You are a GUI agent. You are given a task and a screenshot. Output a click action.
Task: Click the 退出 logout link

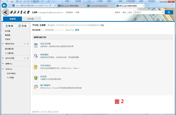(130, 12)
